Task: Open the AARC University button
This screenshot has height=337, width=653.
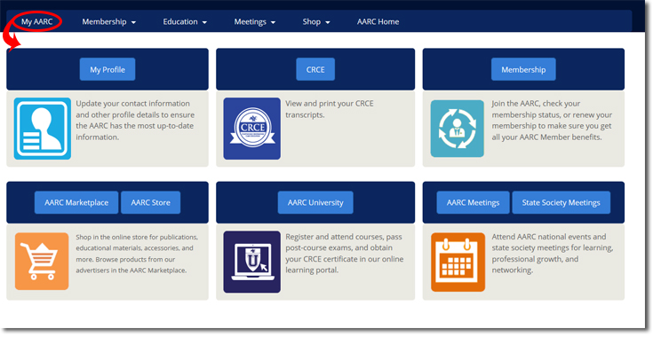Action: pyautogui.click(x=315, y=202)
